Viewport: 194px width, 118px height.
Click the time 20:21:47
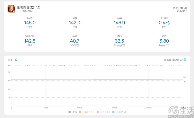182,11
